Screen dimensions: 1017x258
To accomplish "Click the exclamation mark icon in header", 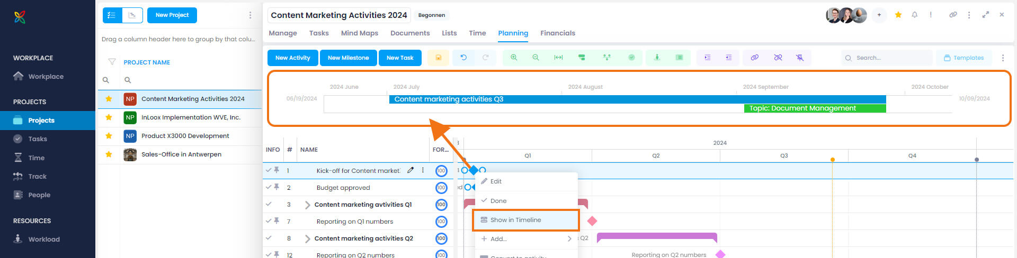I will pyautogui.click(x=931, y=15).
